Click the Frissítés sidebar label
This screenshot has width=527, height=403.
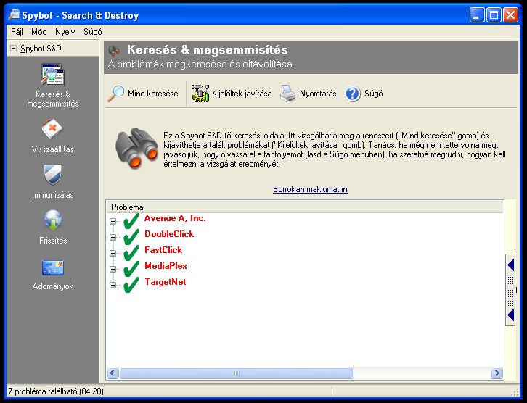click(53, 241)
